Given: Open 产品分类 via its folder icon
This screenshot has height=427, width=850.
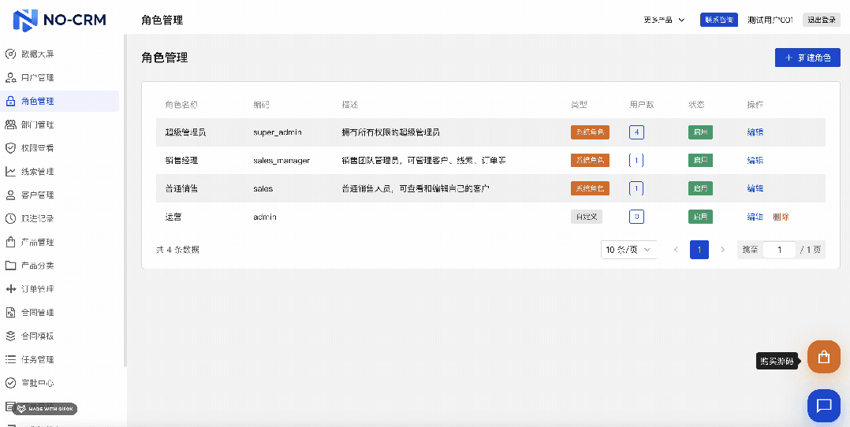Looking at the screenshot, I should pyautogui.click(x=10, y=265).
